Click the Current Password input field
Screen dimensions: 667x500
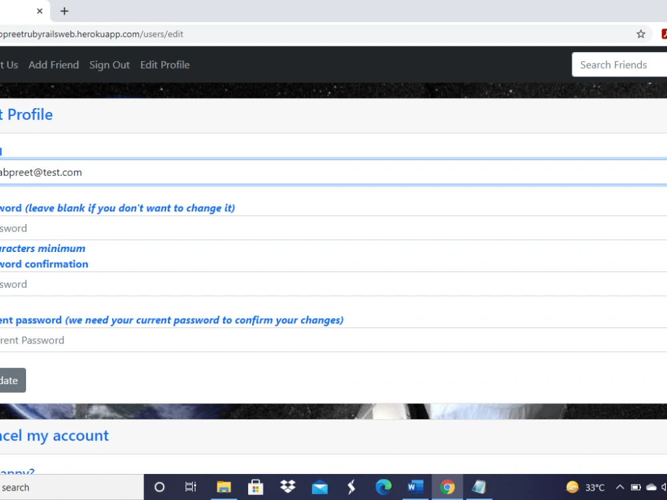[x=333, y=340]
